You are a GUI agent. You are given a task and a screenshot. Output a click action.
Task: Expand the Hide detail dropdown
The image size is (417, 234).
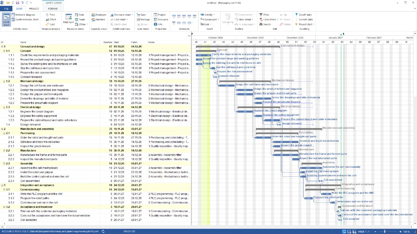point(244,19)
